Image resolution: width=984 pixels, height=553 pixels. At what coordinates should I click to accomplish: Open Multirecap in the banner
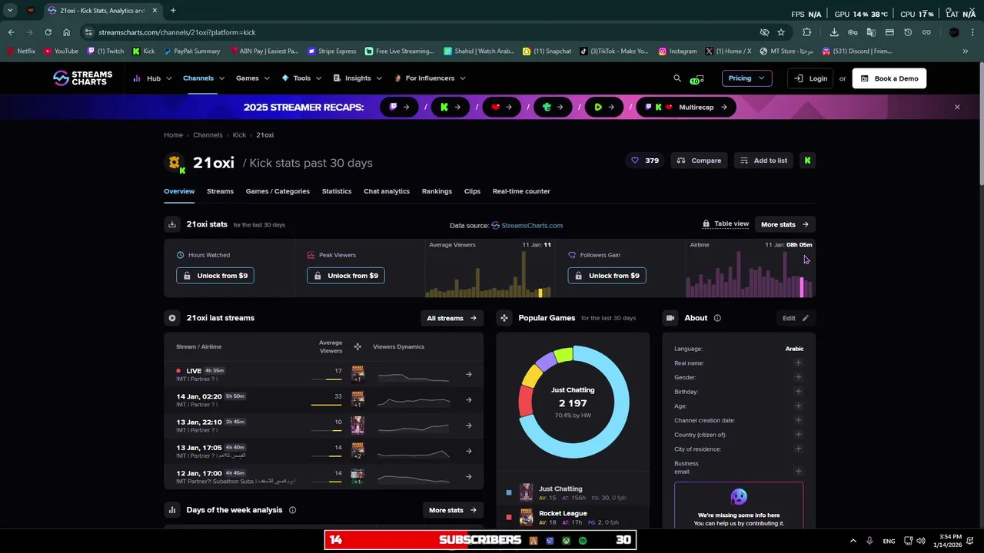click(686, 107)
